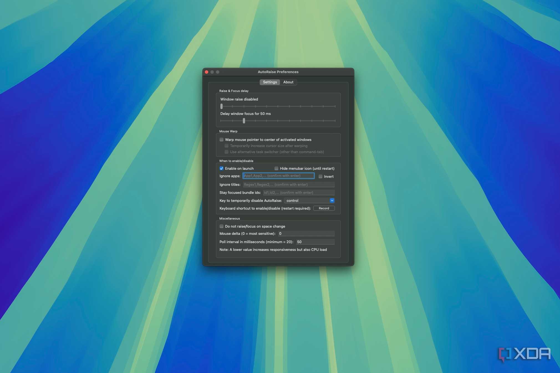Click the 'Delay window focus for 50 ms' label
This screenshot has width=560, height=373.
tap(245, 114)
